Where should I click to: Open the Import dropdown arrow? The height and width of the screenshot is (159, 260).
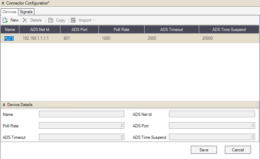pyautogui.click(x=94, y=20)
